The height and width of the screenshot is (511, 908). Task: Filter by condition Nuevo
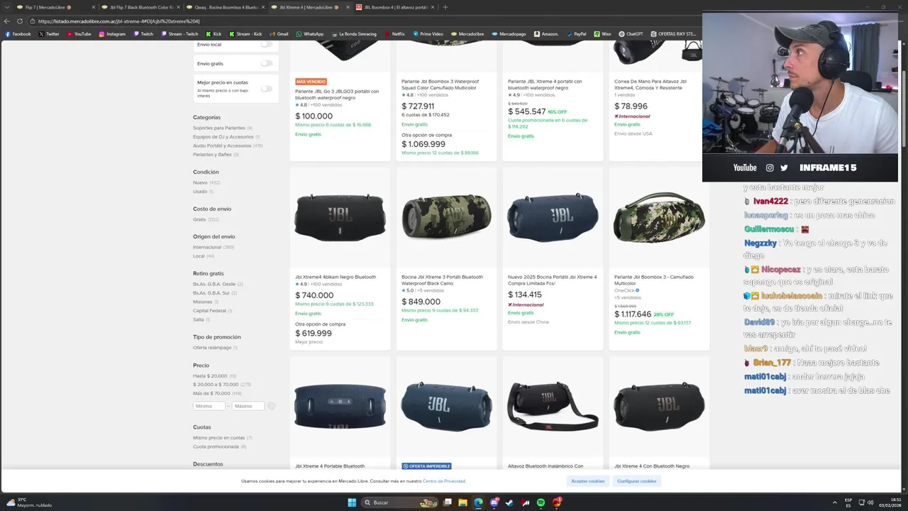[x=200, y=182]
